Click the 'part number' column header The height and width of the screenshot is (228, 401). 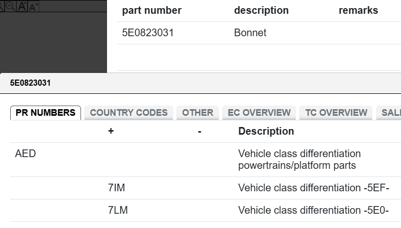point(152,11)
